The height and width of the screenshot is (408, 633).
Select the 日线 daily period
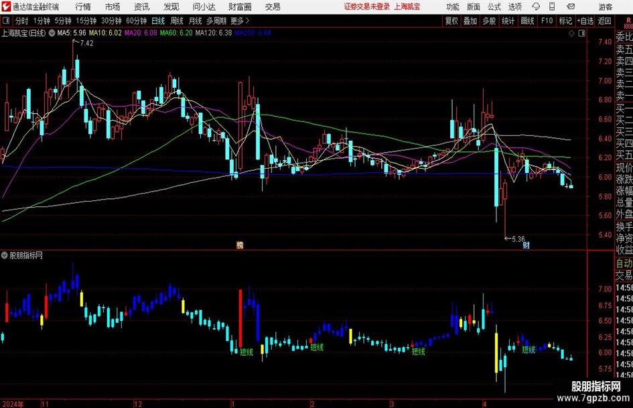click(x=158, y=21)
